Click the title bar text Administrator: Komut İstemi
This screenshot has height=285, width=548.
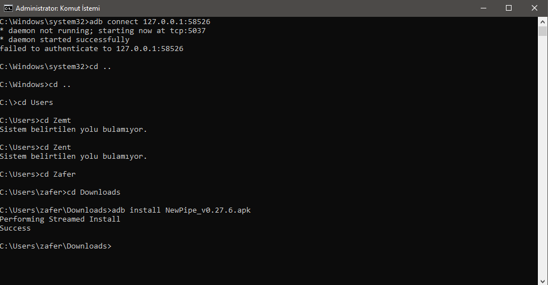pos(58,8)
